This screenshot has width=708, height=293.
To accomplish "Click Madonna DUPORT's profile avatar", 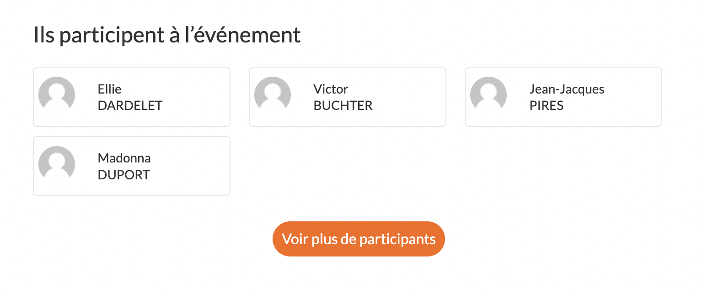I will tap(57, 164).
